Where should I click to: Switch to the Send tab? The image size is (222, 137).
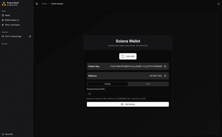pyautogui.click(x=148, y=84)
